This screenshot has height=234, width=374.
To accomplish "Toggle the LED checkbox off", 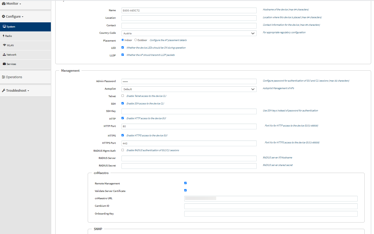I will (x=123, y=48).
